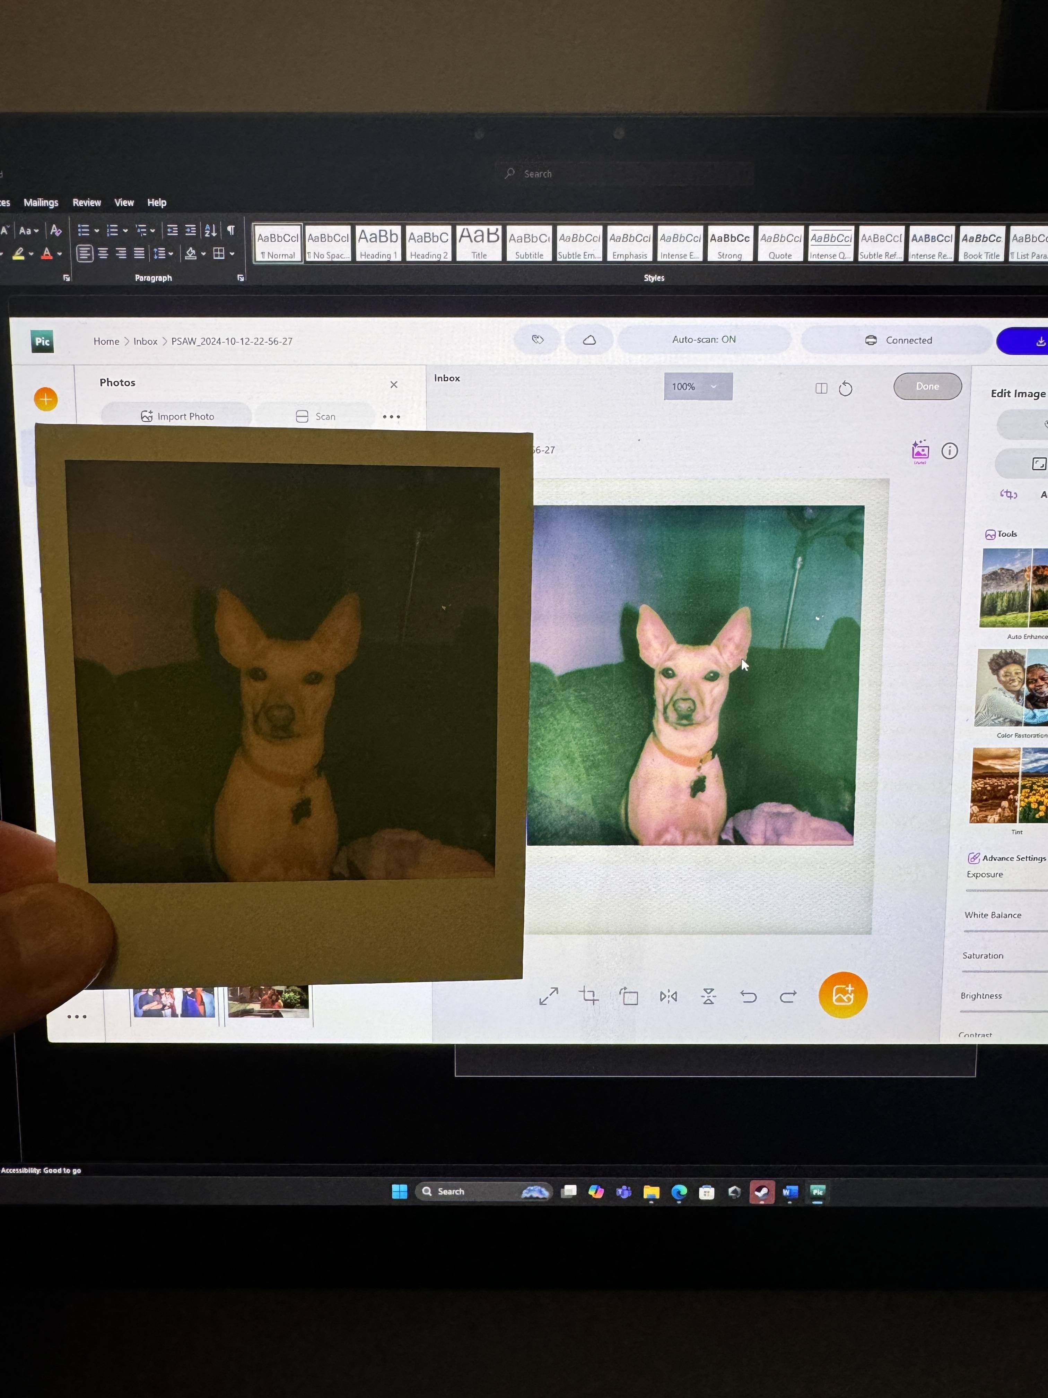Open the 100% zoom dropdown

698,386
